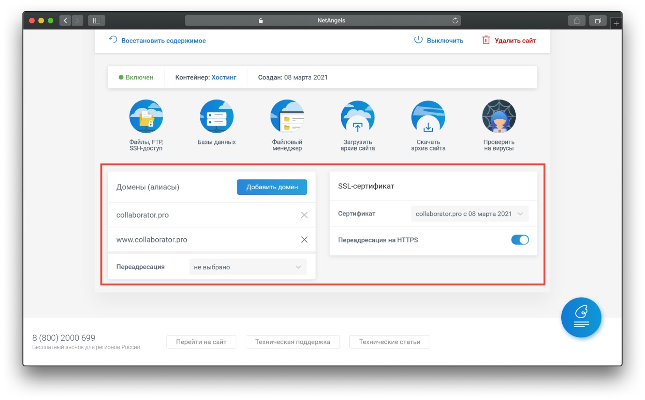Viewport: 645px width, 400px height.
Task: Remove the collaborator.pro domain alias
Action: click(x=304, y=215)
